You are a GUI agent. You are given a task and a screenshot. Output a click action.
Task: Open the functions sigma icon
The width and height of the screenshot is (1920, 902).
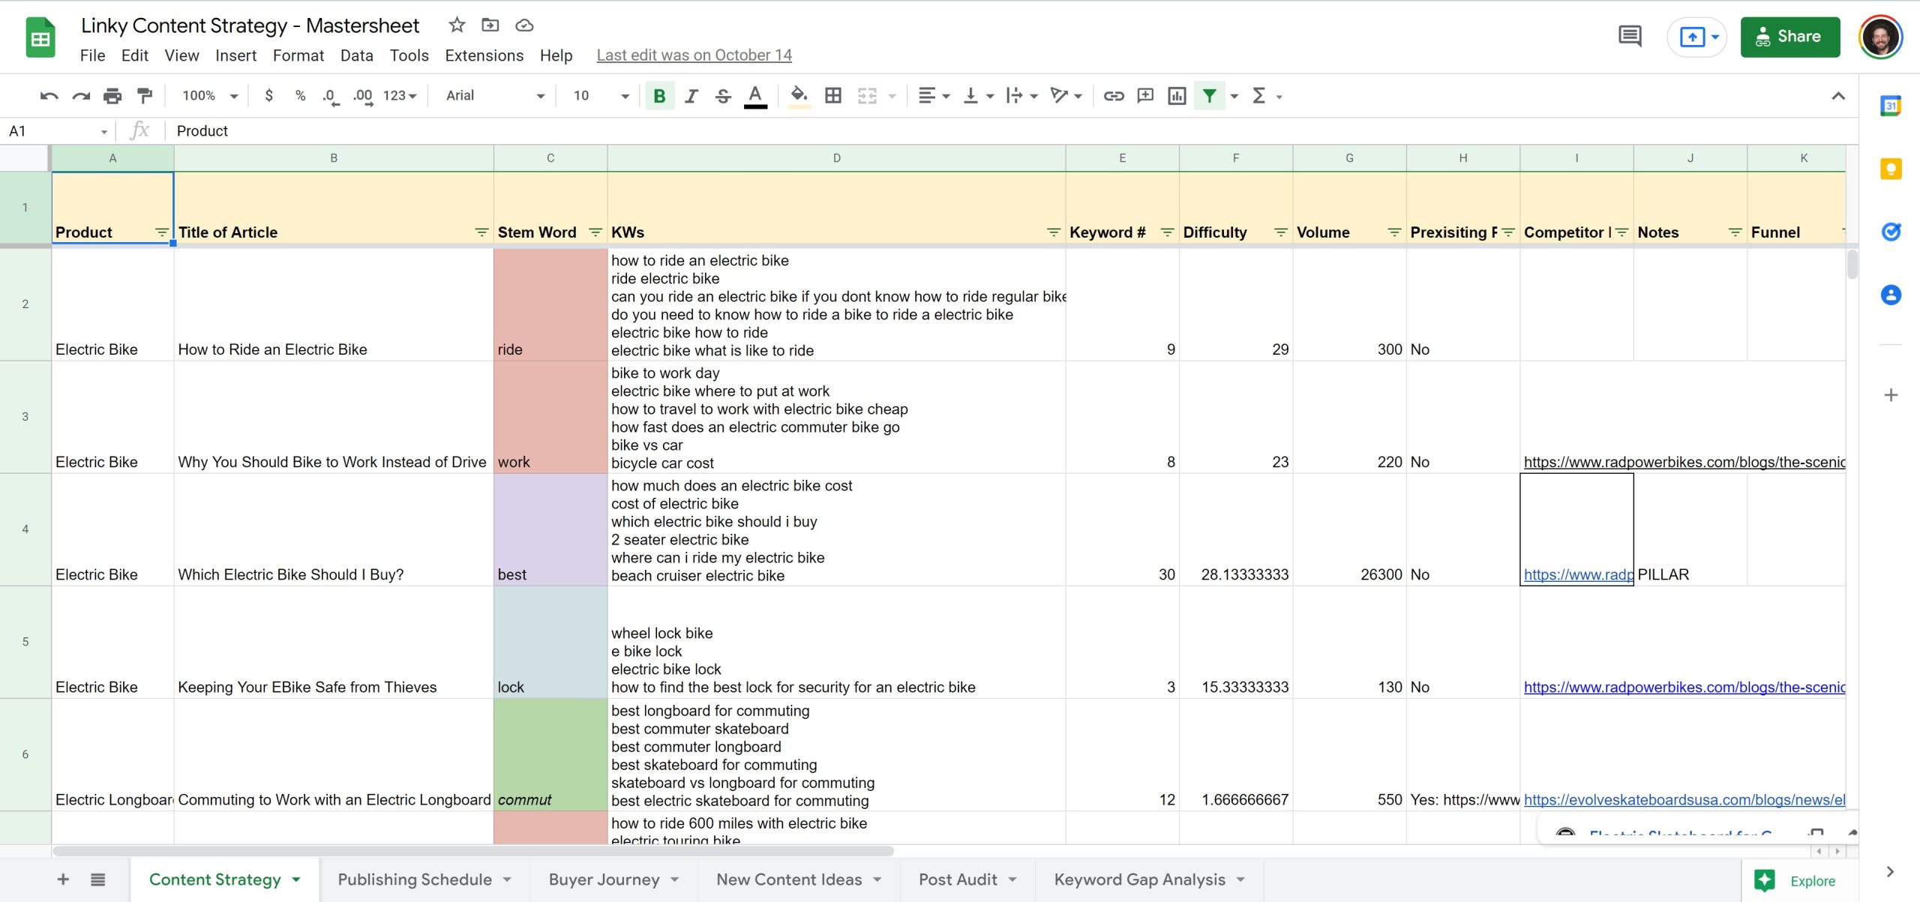[x=1259, y=95]
